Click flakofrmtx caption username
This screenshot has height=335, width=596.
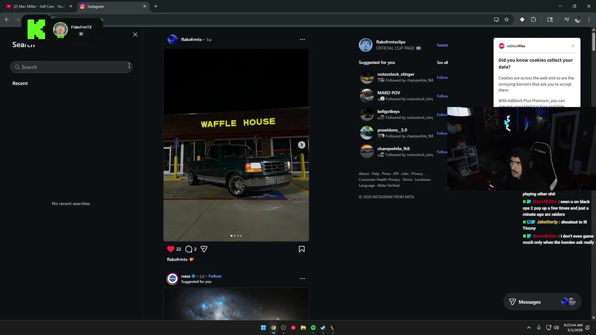pos(177,259)
